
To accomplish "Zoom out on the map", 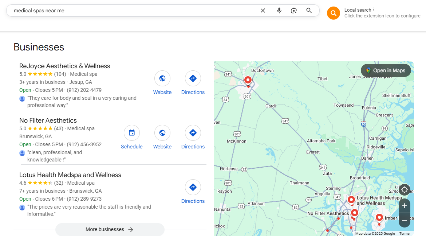I will (405, 220).
